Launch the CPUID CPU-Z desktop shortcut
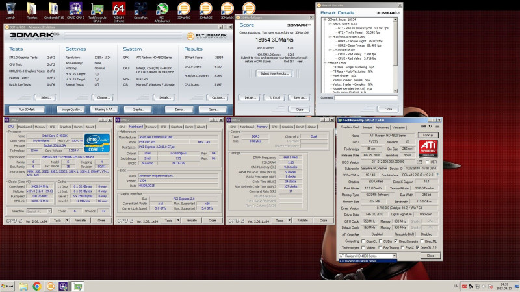 pyautogui.click(x=75, y=10)
